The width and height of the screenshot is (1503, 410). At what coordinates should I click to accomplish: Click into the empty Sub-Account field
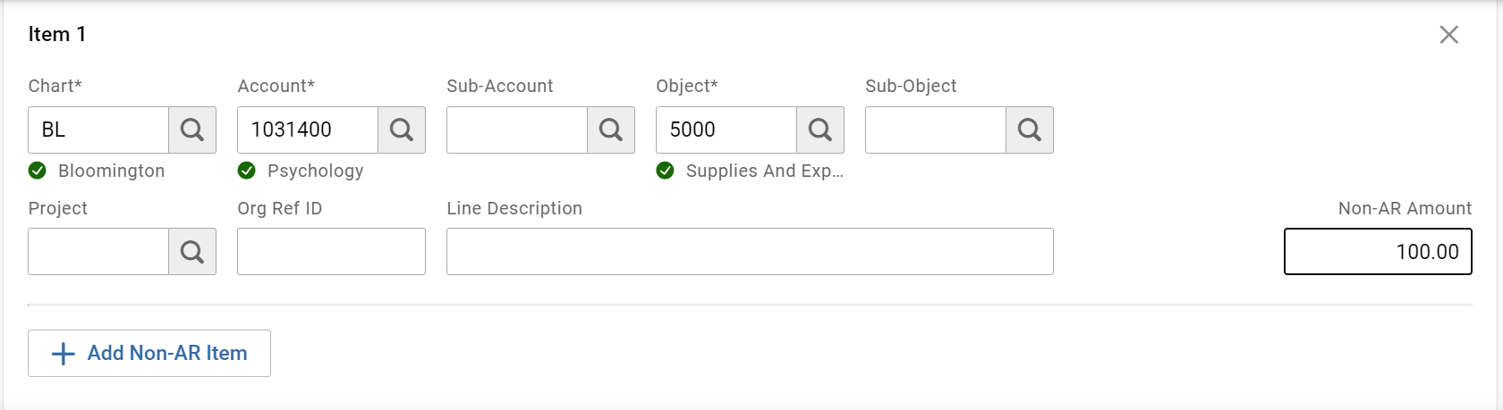coord(517,130)
